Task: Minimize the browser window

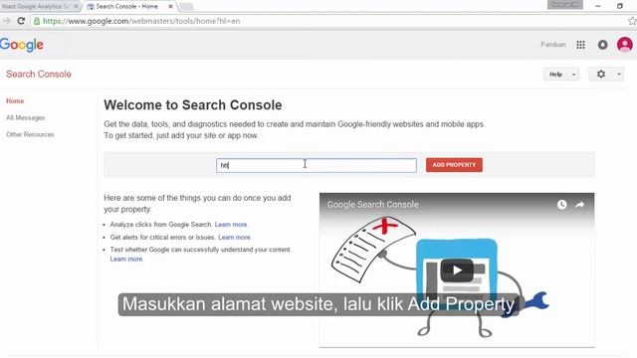Action: 598,6
